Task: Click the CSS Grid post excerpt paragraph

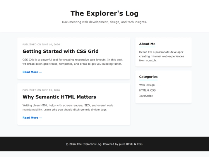Action: (73, 62)
